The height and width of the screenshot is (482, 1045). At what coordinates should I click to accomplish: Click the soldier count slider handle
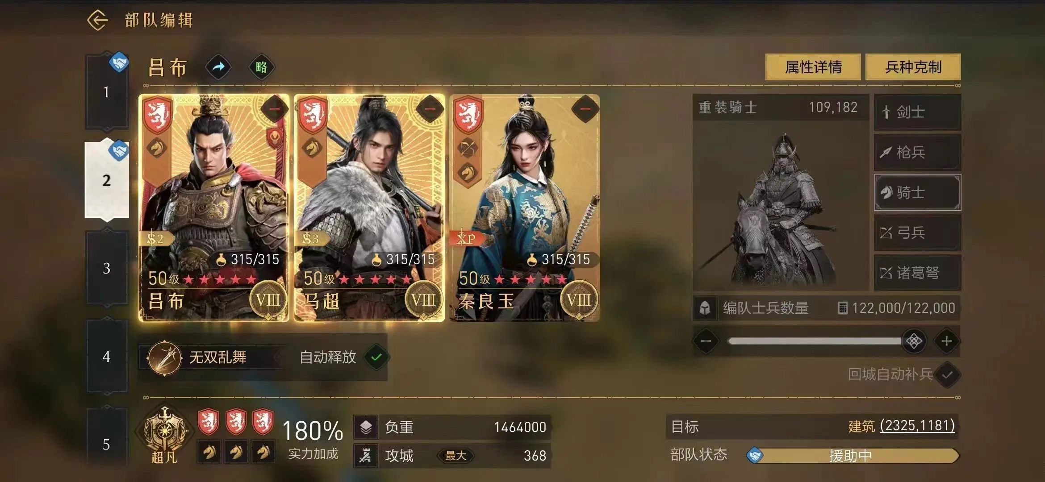point(914,341)
